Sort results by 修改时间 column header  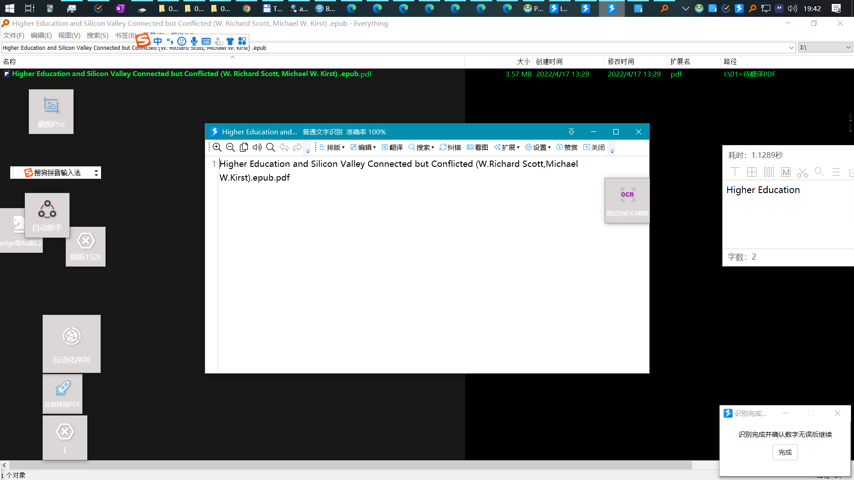[x=636, y=61]
